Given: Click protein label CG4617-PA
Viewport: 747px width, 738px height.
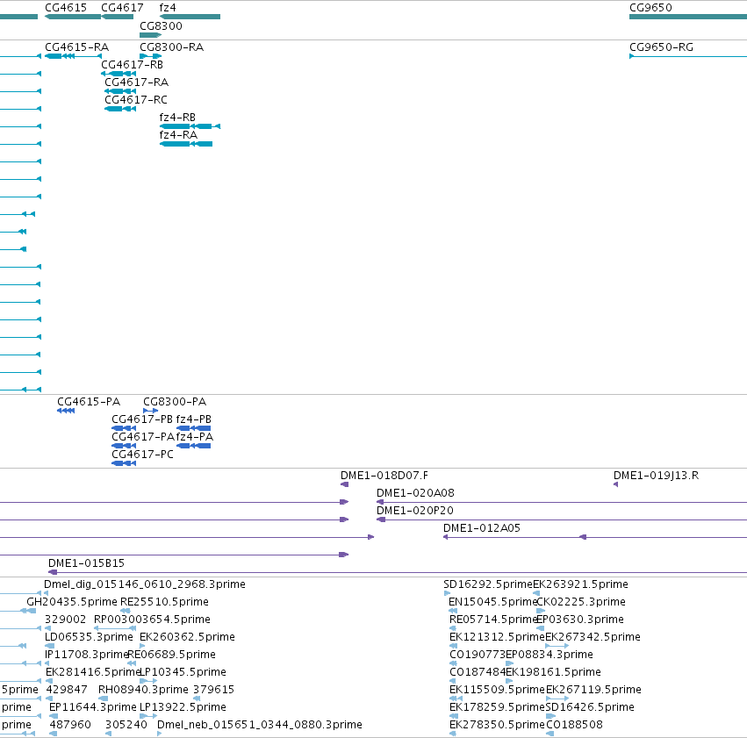Looking at the screenshot, I should 143,437.
